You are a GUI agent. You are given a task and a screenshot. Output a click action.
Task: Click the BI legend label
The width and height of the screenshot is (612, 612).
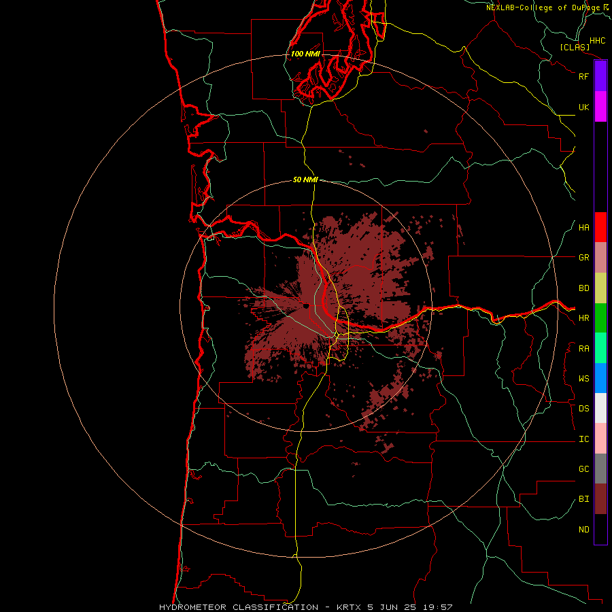click(584, 499)
